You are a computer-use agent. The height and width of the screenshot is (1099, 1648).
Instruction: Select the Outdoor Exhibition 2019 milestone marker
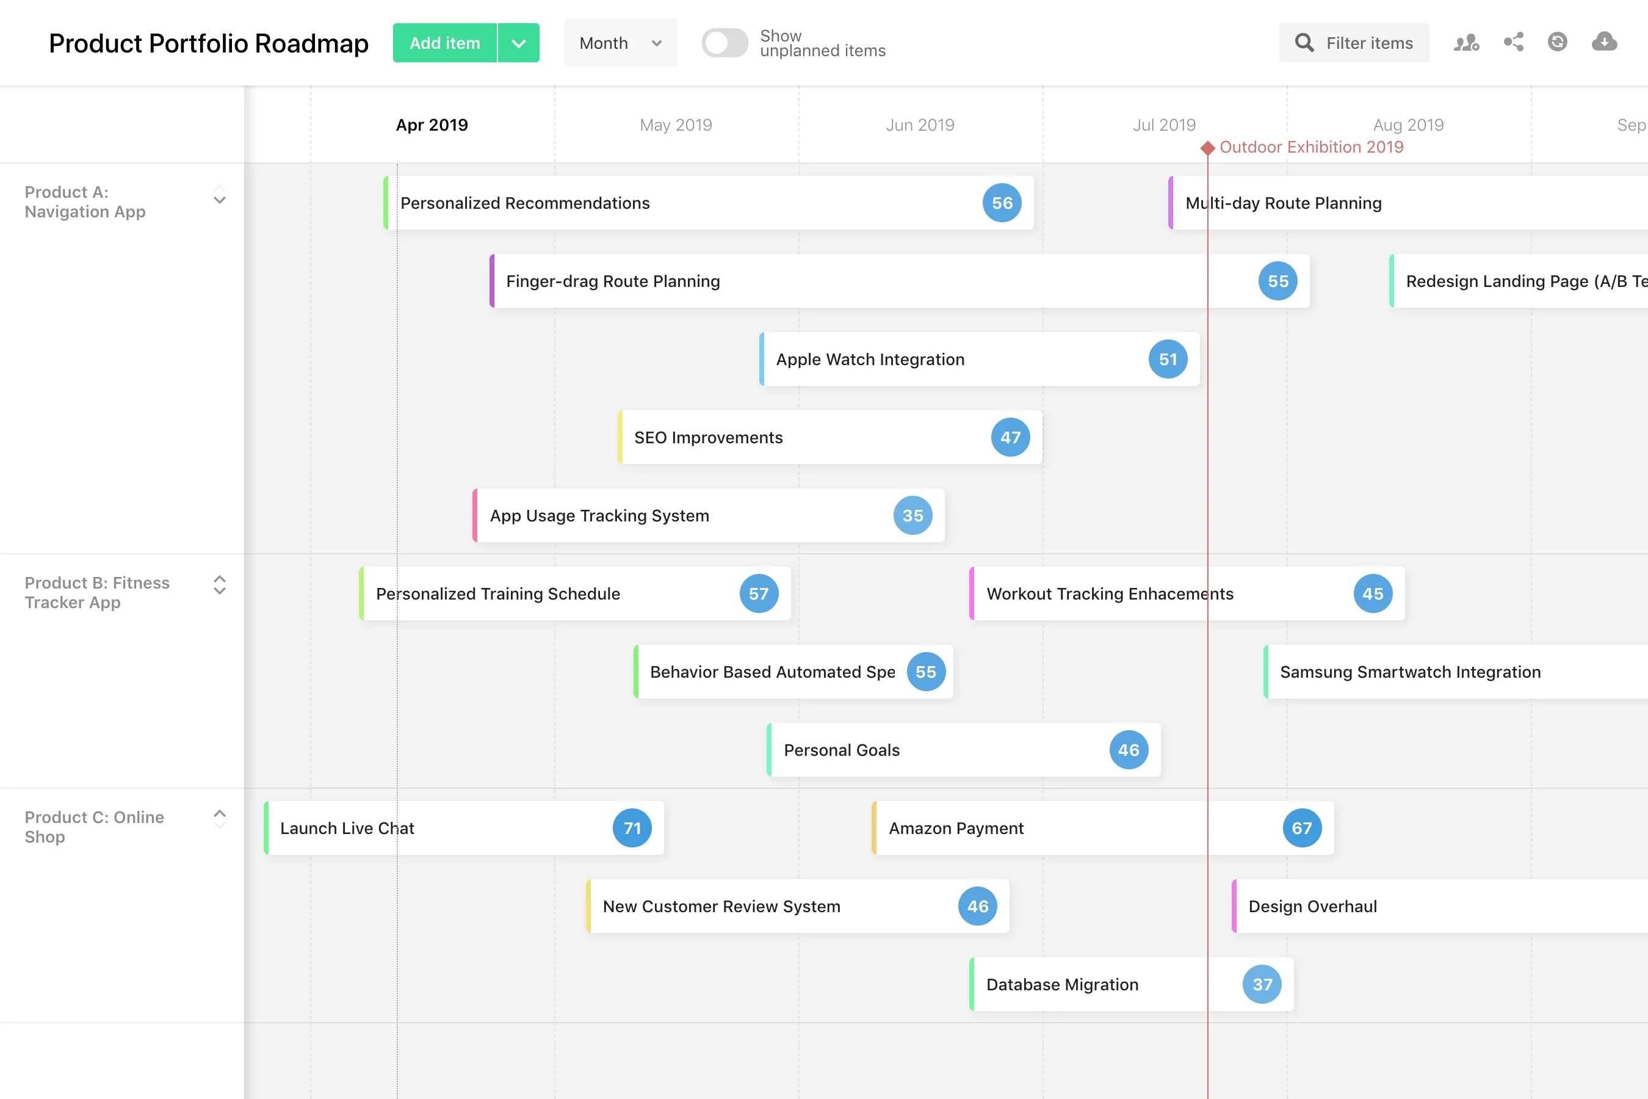pos(1207,148)
